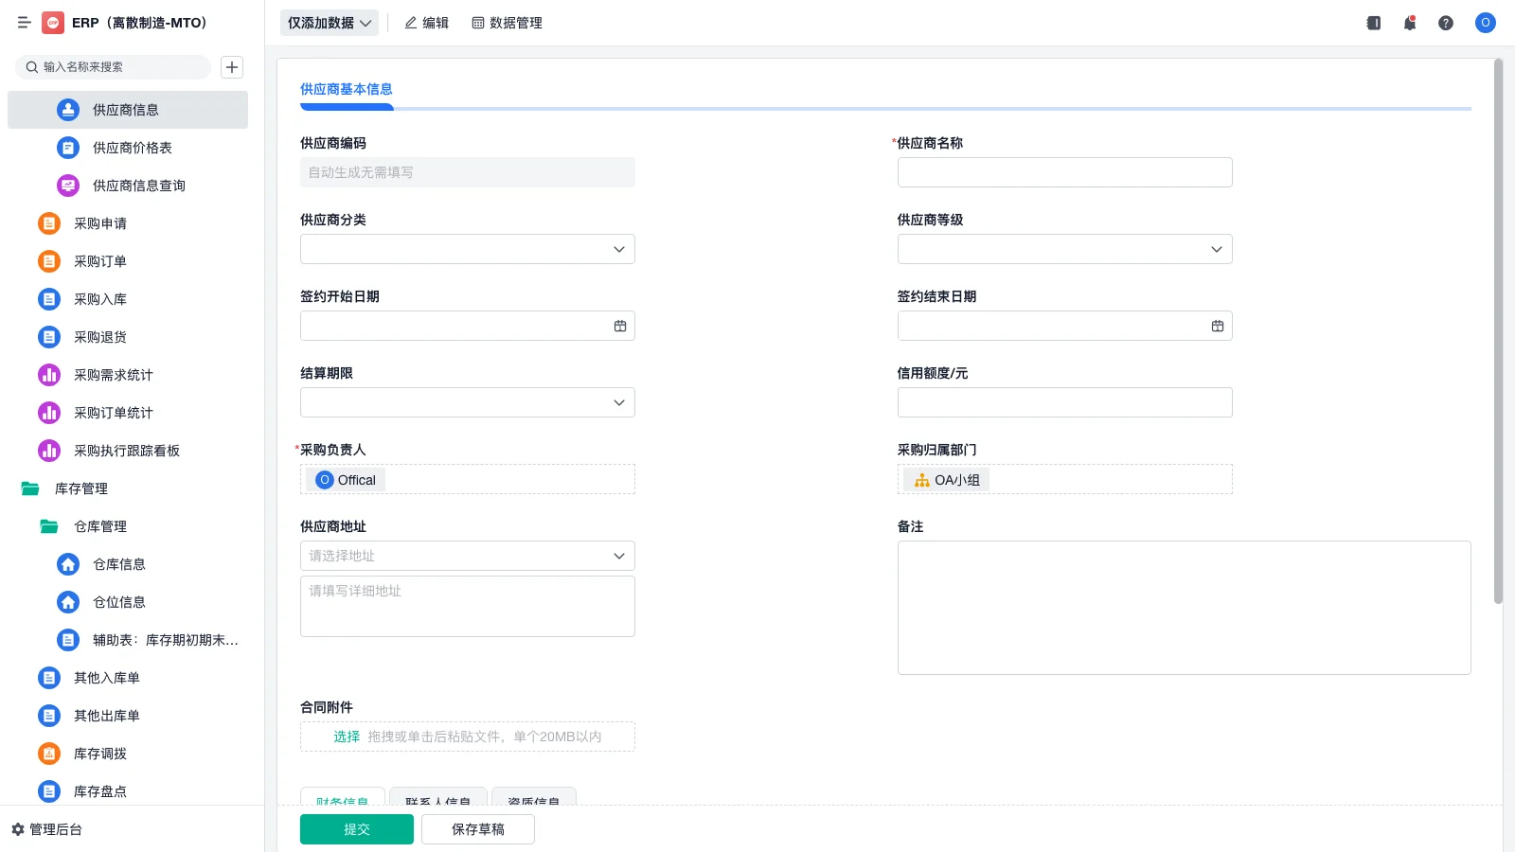The image size is (1515, 852).
Task: Open 库存调拨 in the sidebar
Action: click(99, 754)
